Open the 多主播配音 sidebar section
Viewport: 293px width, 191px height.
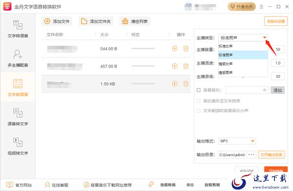(18, 58)
